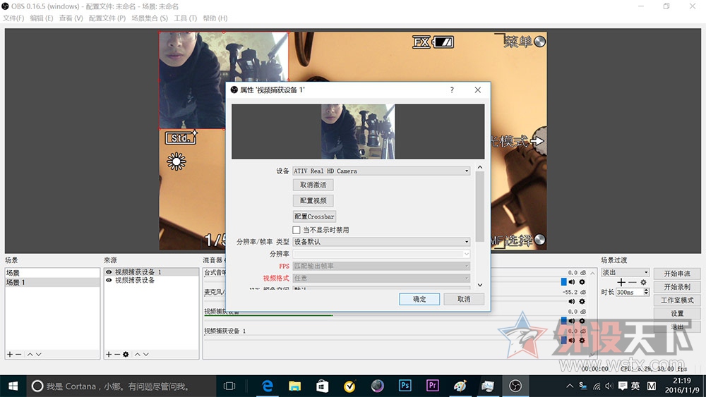Launch Premiere Pro from the taskbar
Image resolution: width=706 pixels, height=397 pixels.
[432, 386]
